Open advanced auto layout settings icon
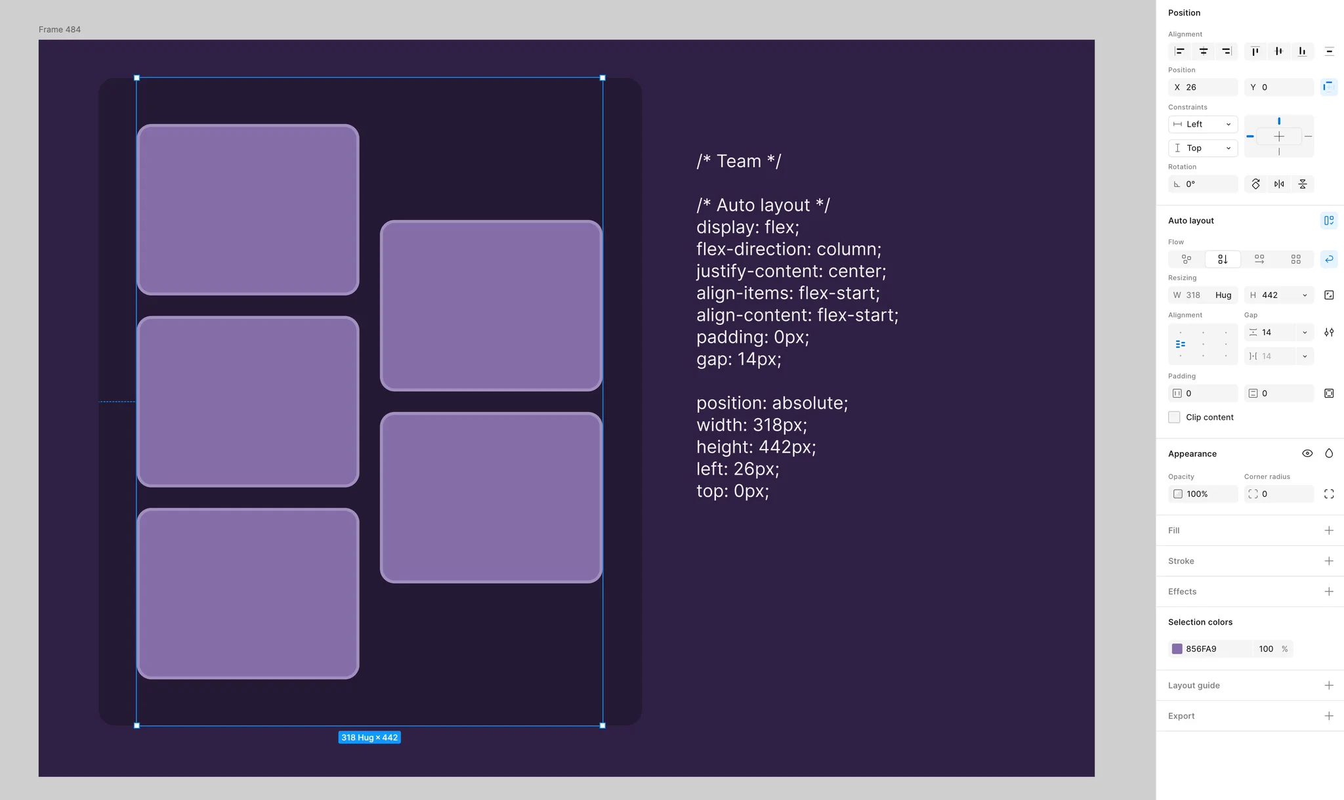The height and width of the screenshot is (800, 1344). point(1329,333)
